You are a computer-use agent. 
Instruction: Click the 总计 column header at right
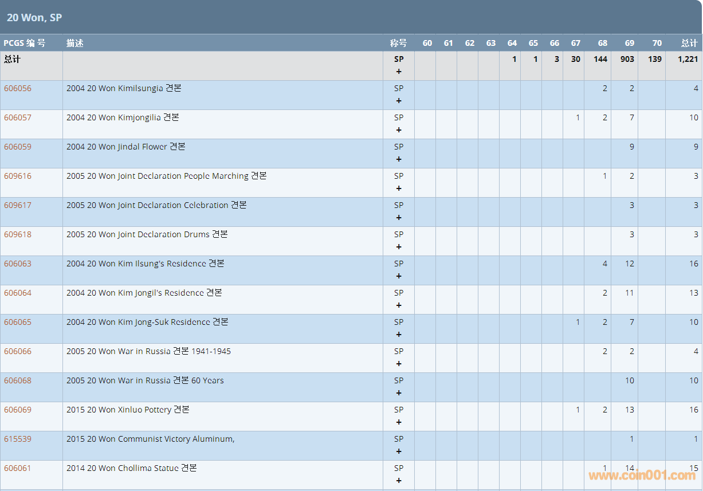(689, 43)
